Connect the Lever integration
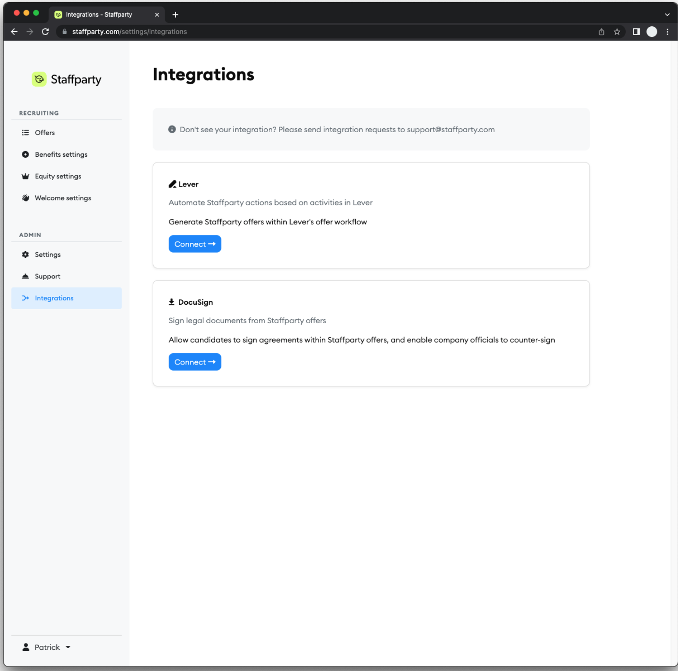Viewport: 678px width, 671px height. pos(195,244)
